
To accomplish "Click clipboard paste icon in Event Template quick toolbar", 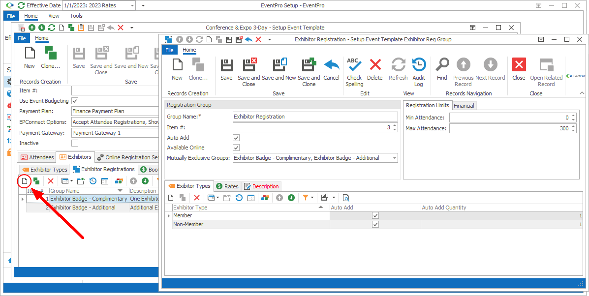I will 81,28.
